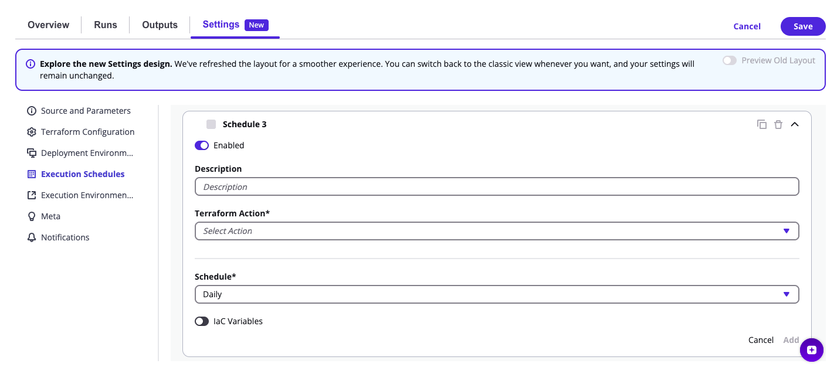Open the Schedule frequency dropdown
827x367 pixels.
click(x=497, y=294)
